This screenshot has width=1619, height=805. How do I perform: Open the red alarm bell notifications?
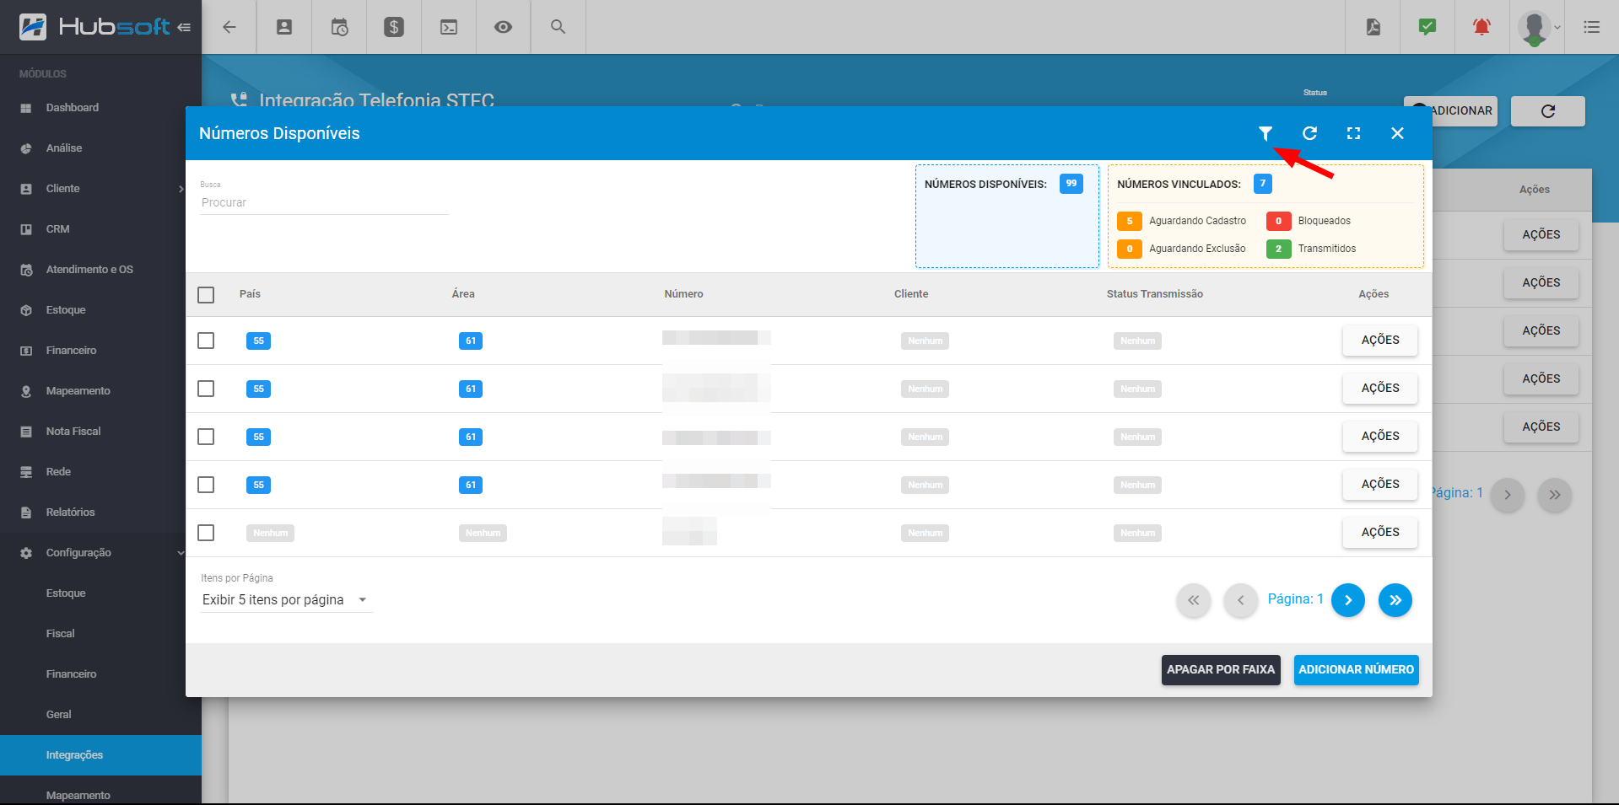1481,27
